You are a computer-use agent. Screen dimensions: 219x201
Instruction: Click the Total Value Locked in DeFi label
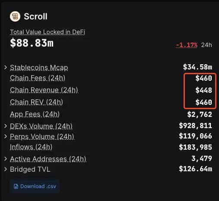click(x=48, y=32)
